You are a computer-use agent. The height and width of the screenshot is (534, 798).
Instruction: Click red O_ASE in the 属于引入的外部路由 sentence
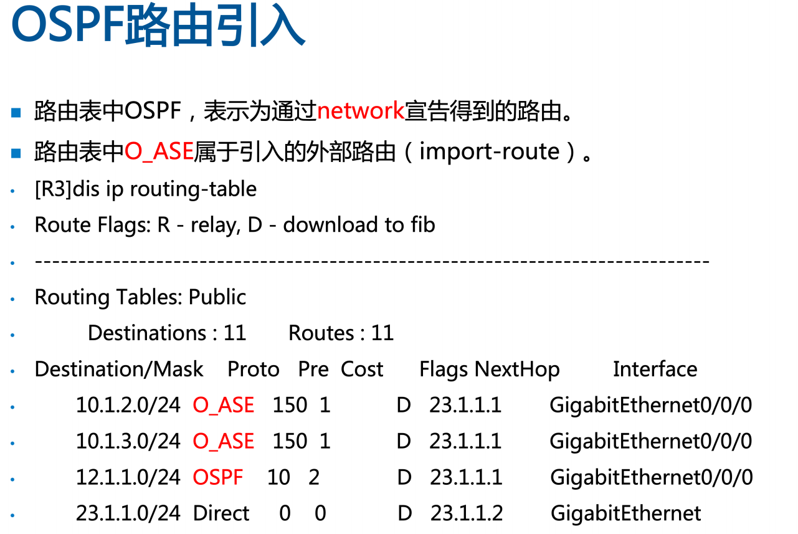[159, 152]
